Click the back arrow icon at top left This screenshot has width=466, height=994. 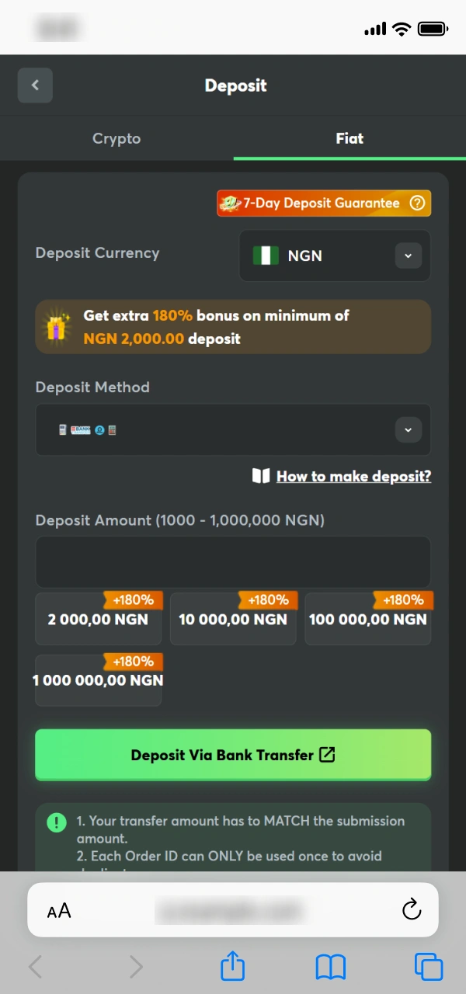pos(35,85)
